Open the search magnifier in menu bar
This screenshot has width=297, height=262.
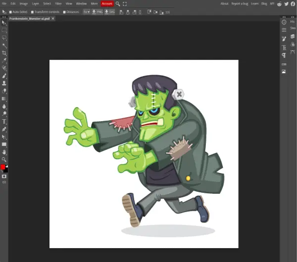pos(118,4)
